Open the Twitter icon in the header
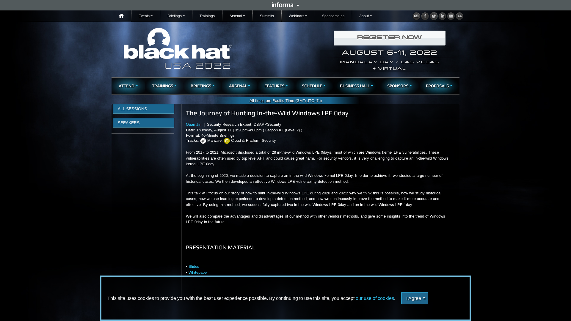The width and height of the screenshot is (571, 321). click(434, 16)
